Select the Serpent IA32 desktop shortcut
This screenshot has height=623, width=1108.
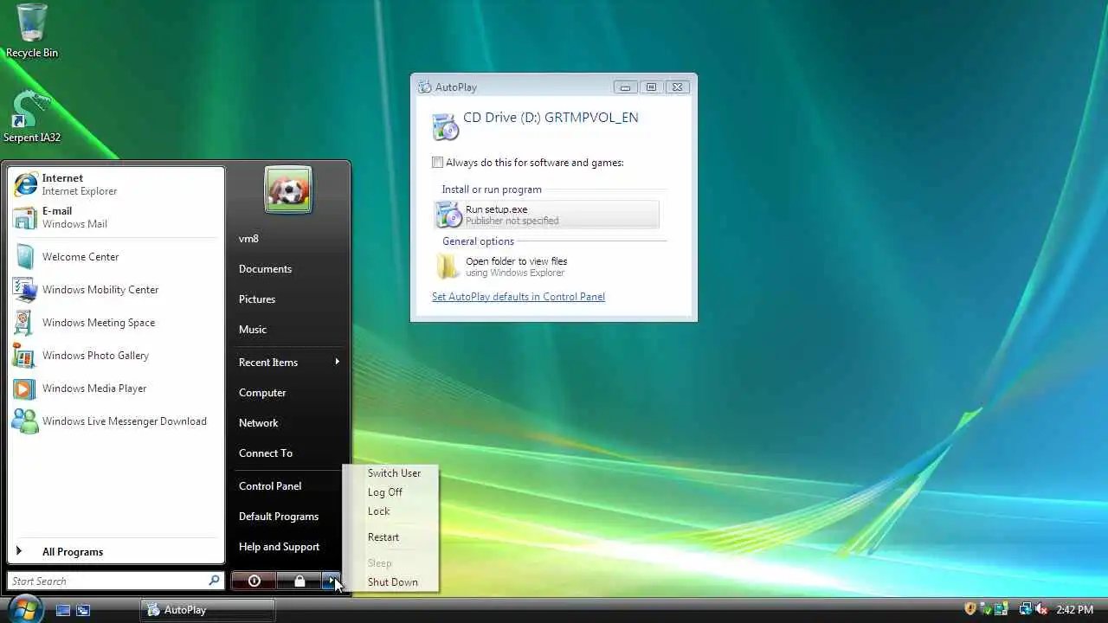click(x=32, y=117)
